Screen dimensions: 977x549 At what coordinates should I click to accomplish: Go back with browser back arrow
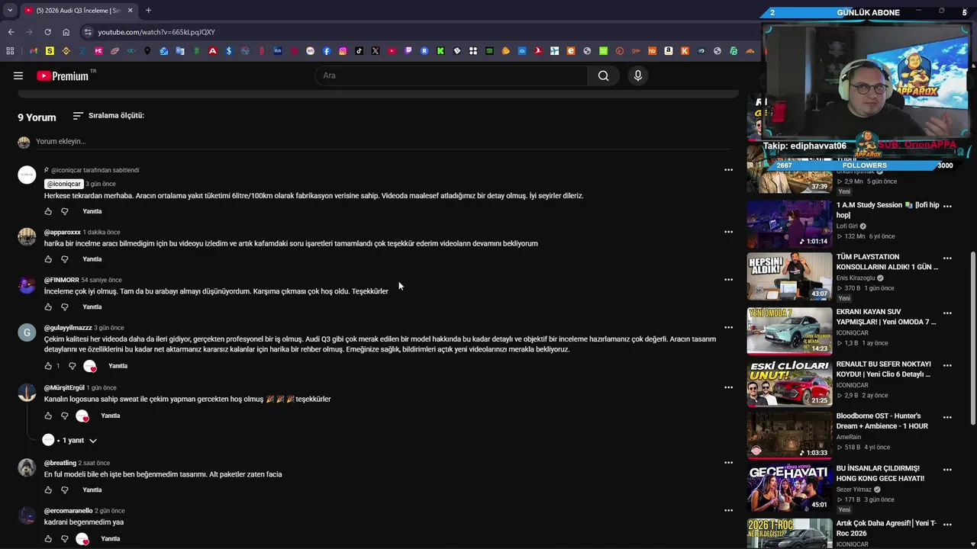[x=11, y=32]
